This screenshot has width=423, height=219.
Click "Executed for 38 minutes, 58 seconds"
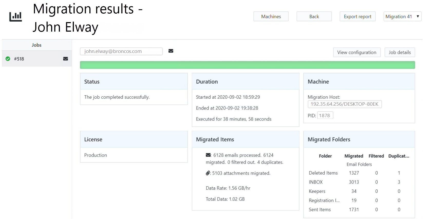point(234,119)
